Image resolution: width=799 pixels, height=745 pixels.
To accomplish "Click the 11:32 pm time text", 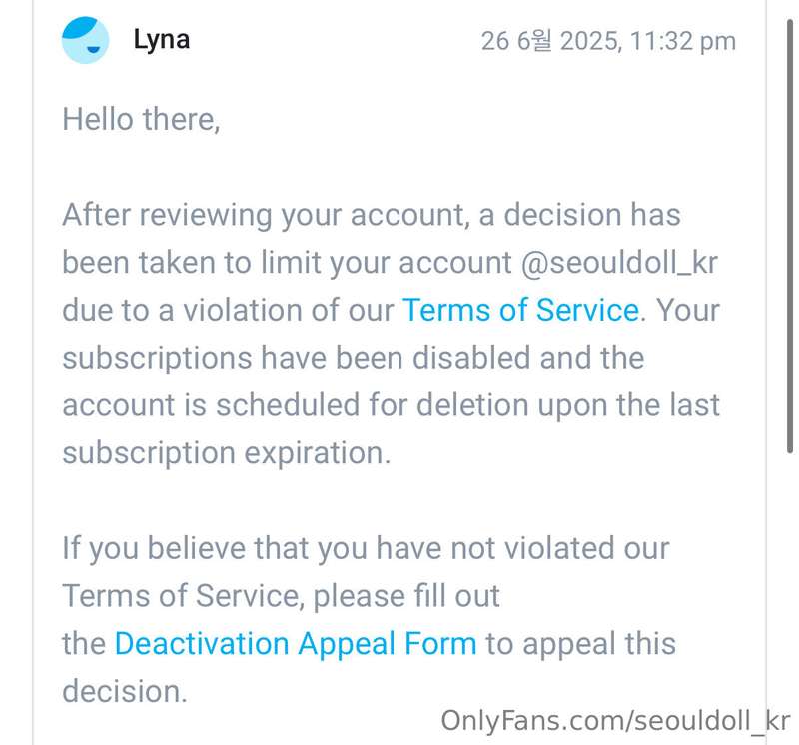I will tap(683, 41).
